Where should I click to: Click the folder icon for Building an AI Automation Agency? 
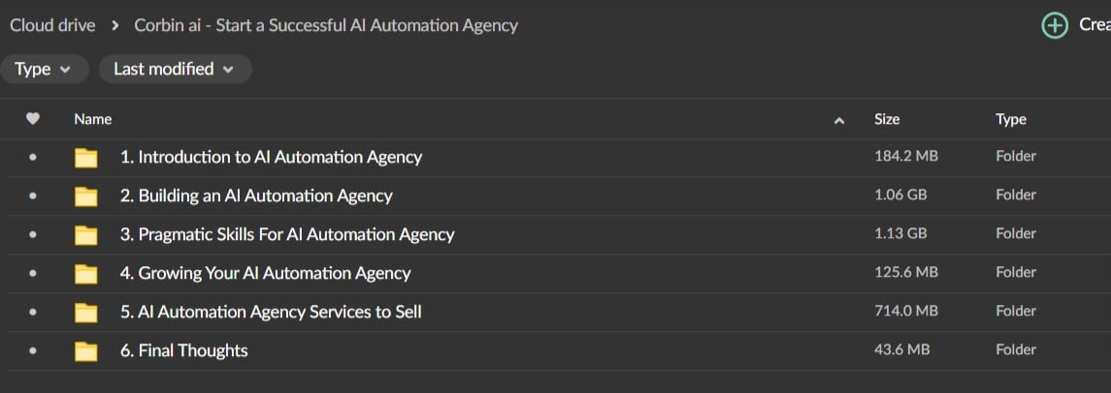[86, 196]
